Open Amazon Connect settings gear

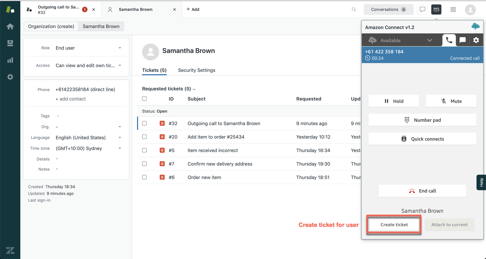coord(476,40)
